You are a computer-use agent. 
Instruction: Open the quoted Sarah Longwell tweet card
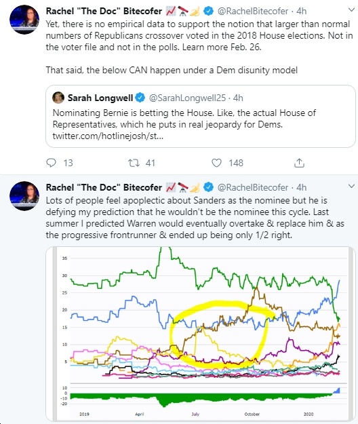(201, 116)
